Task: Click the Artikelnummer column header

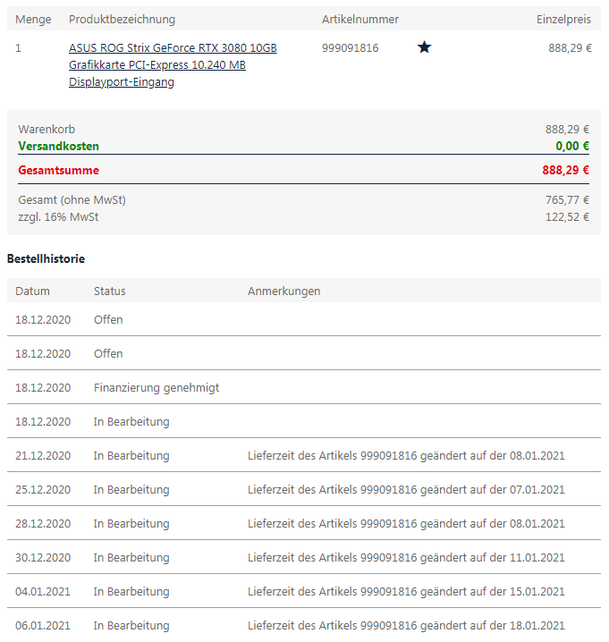Action: coord(360,20)
